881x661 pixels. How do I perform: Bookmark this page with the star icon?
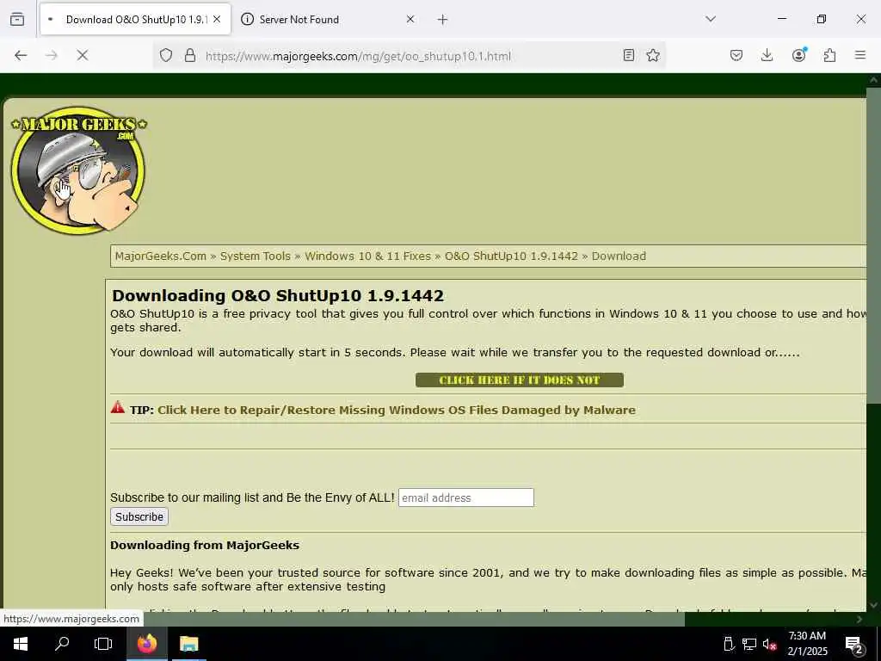coord(653,55)
